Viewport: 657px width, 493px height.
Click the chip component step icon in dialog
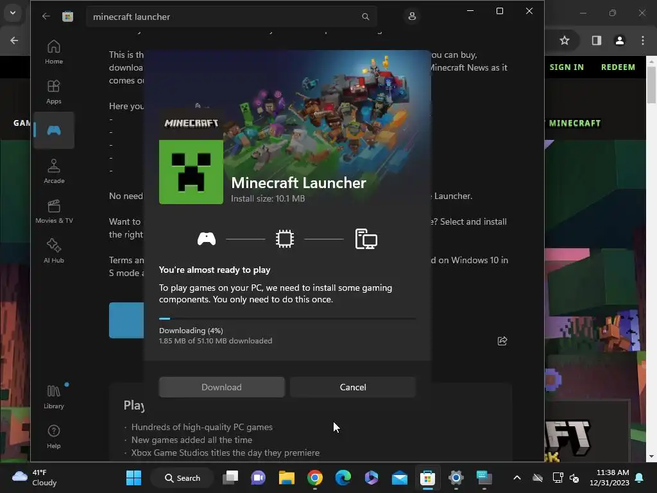pos(285,239)
